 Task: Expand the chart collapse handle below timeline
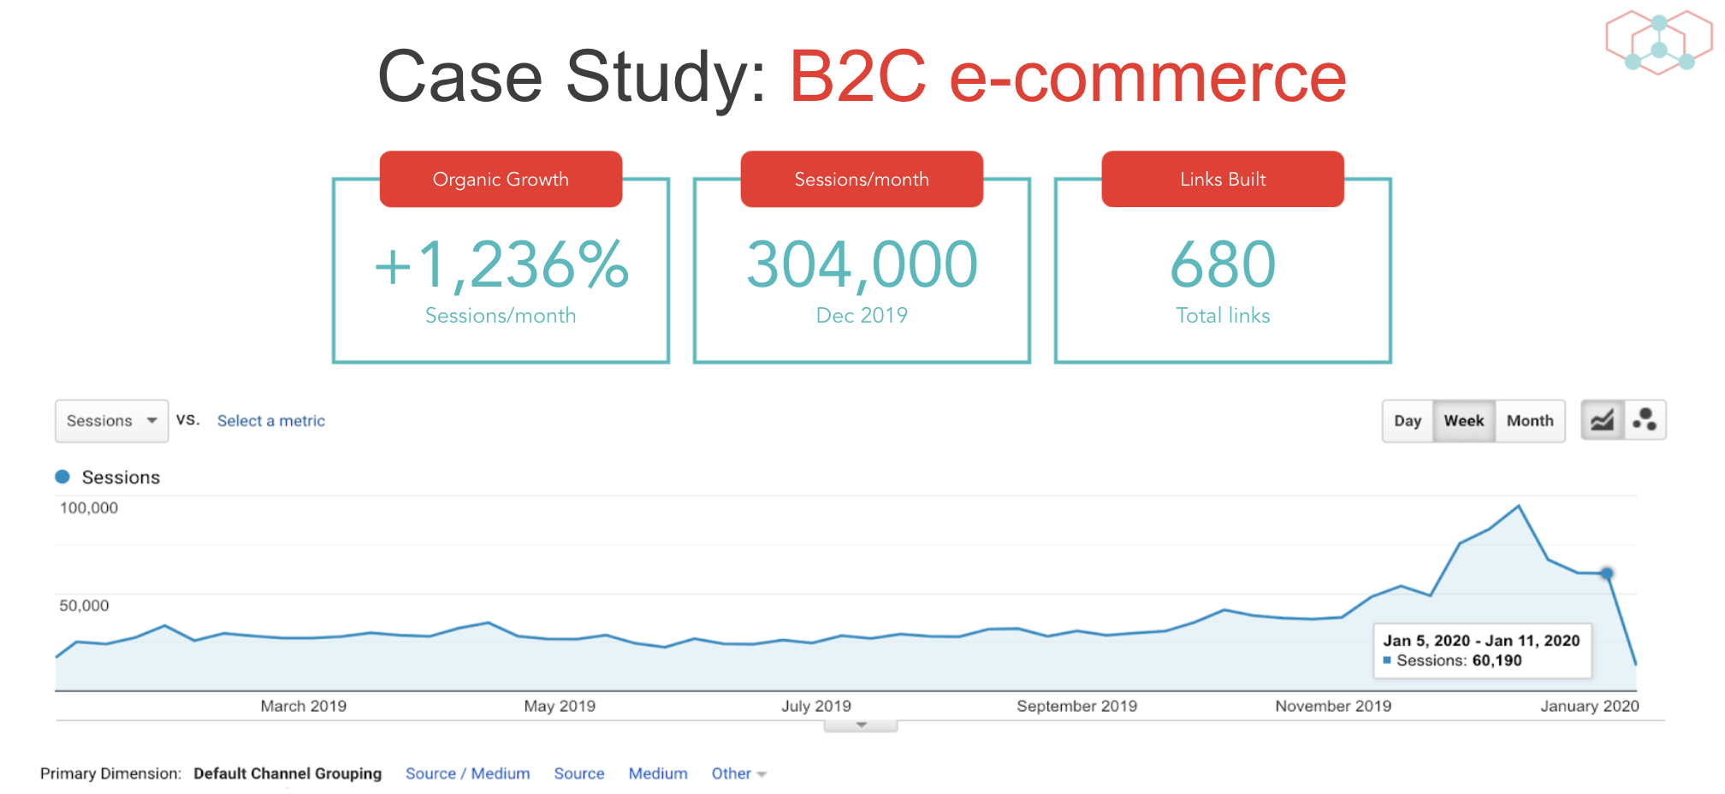(861, 726)
